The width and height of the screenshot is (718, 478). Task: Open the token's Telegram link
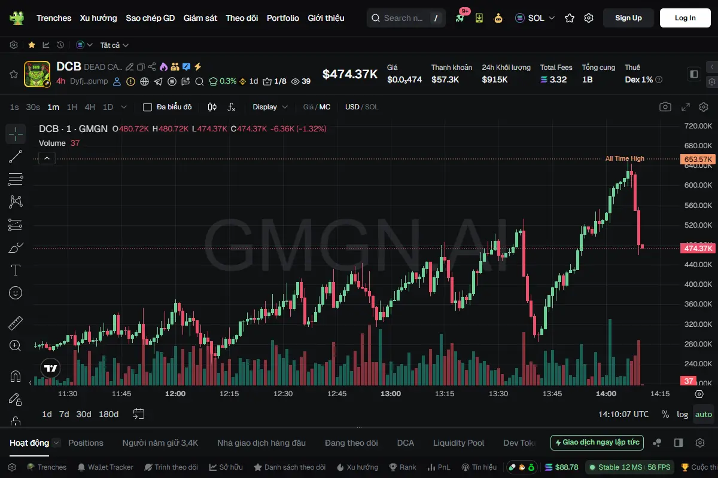158,81
